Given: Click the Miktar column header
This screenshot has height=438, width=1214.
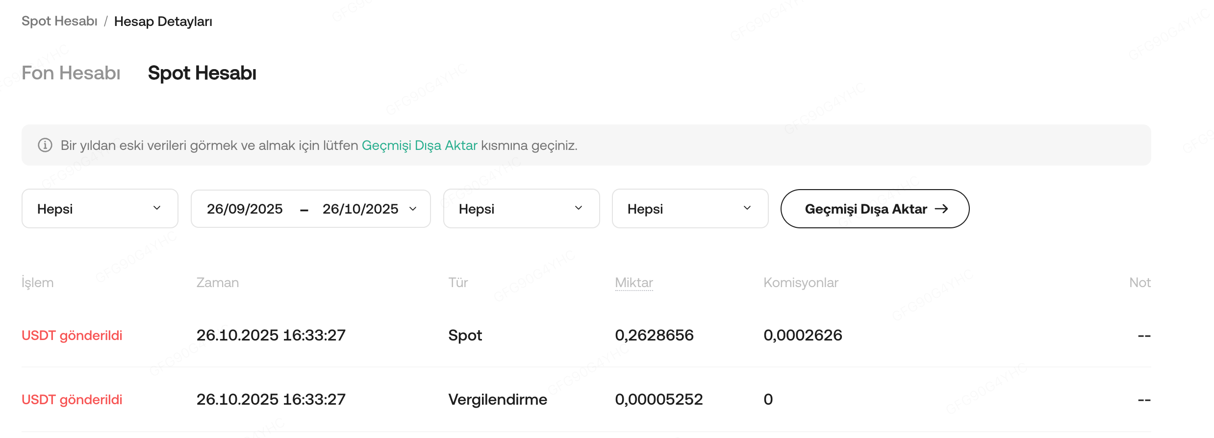Looking at the screenshot, I should click(x=633, y=283).
